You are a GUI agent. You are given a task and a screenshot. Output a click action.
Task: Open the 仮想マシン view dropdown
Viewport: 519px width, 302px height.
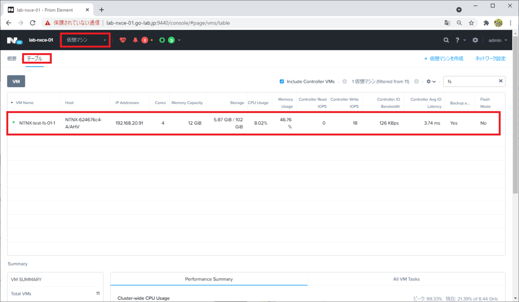86,40
